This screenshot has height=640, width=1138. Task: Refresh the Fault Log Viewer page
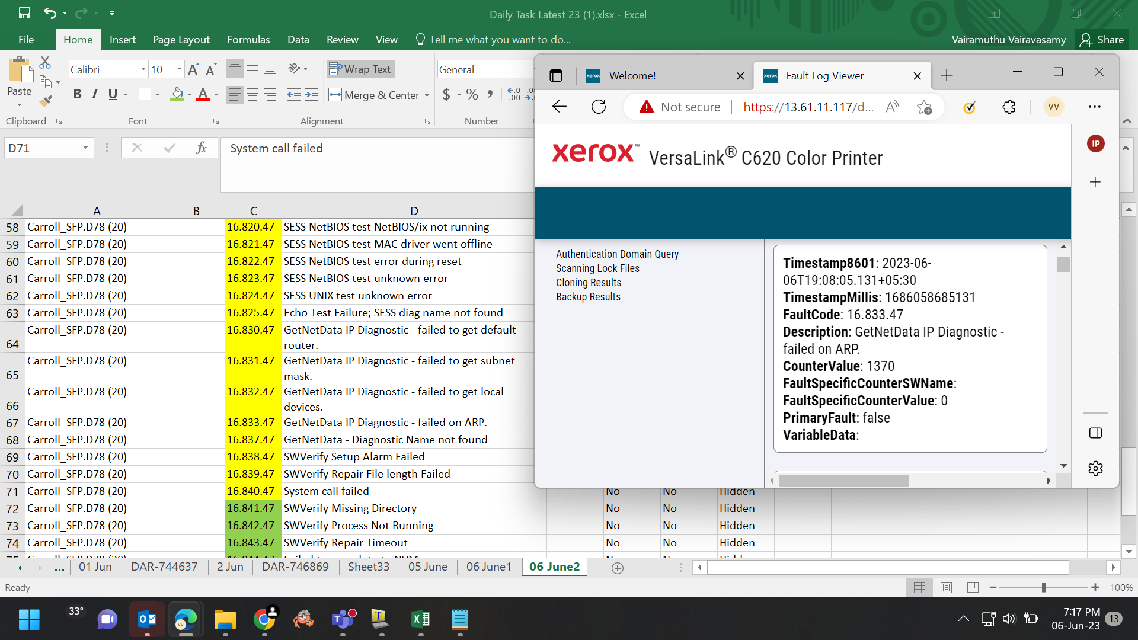[599, 107]
